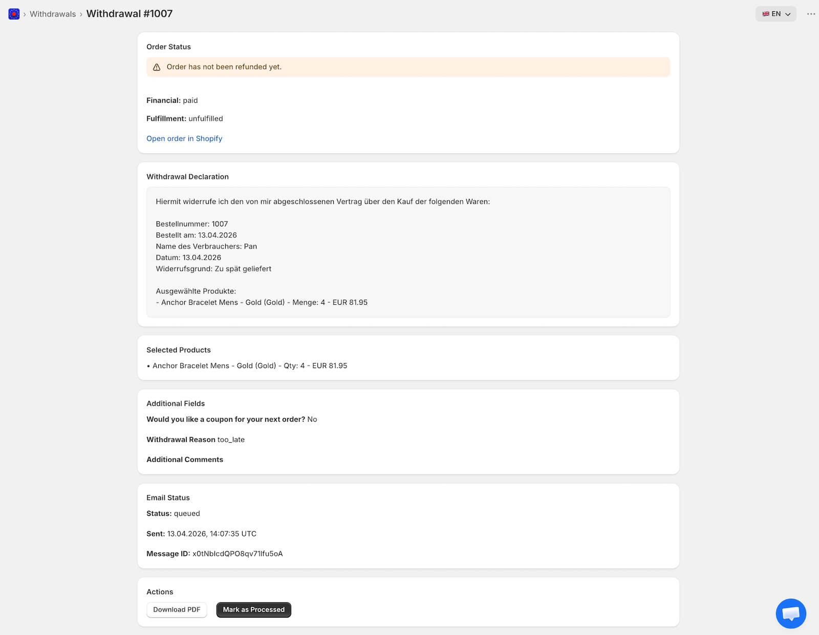
Task: Select Withdrawal #1007 breadcrumb title
Action: point(130,14)
